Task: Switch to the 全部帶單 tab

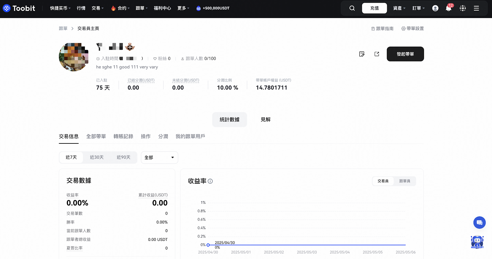Action: pos(96,136)
